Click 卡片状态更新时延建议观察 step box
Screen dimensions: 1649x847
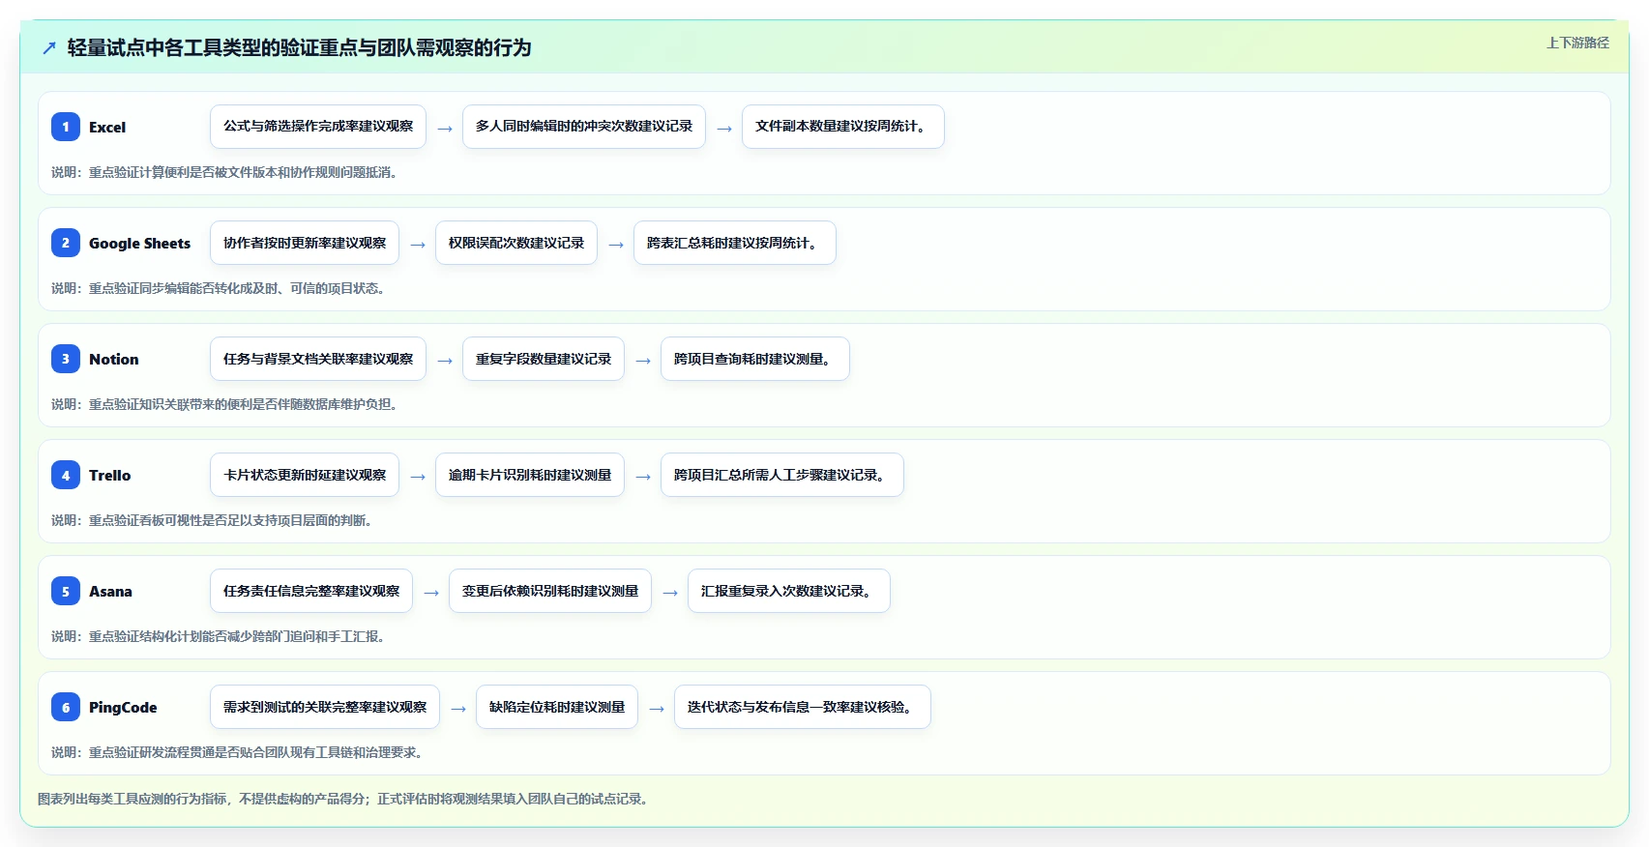305,475
